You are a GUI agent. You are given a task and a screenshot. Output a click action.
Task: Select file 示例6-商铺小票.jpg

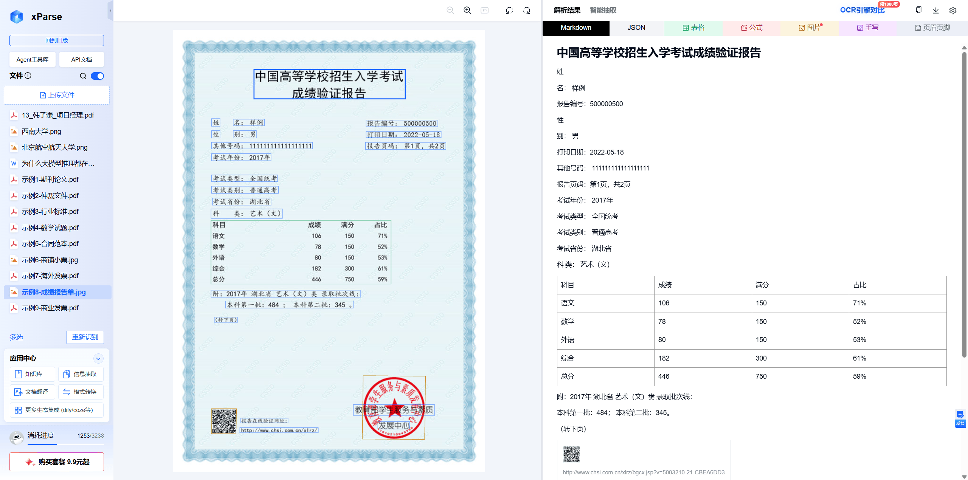point(57,260)
